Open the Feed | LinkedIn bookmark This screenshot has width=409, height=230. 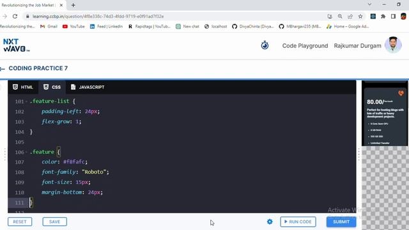click(106, 26)
